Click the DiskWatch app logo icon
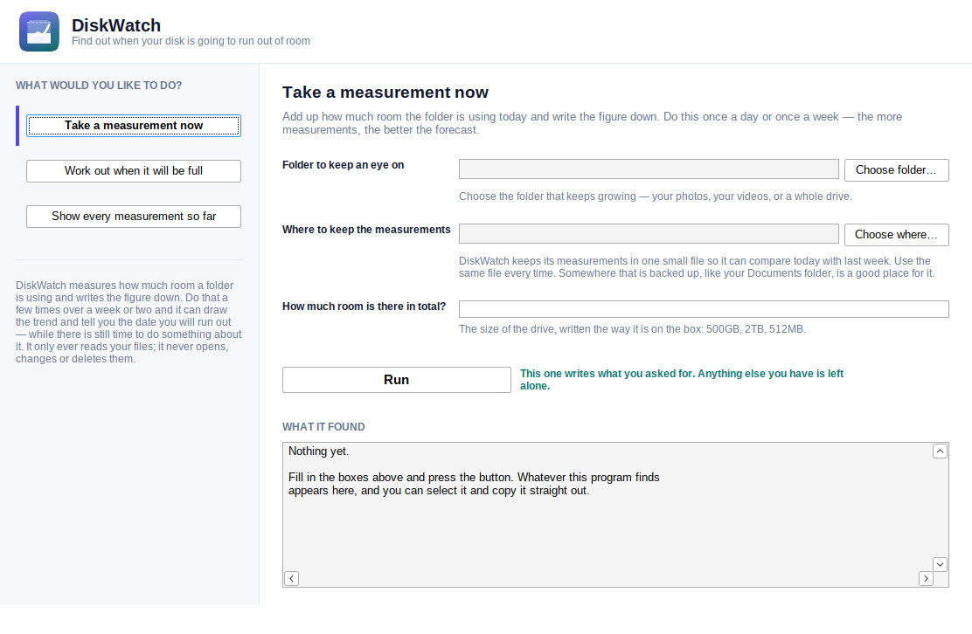Viewport: 972px width, 634px height. (39, 31)
